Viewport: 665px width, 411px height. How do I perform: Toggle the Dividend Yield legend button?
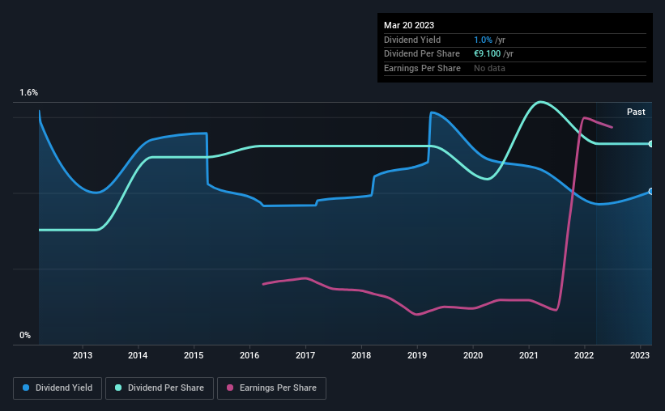[58, 388]
